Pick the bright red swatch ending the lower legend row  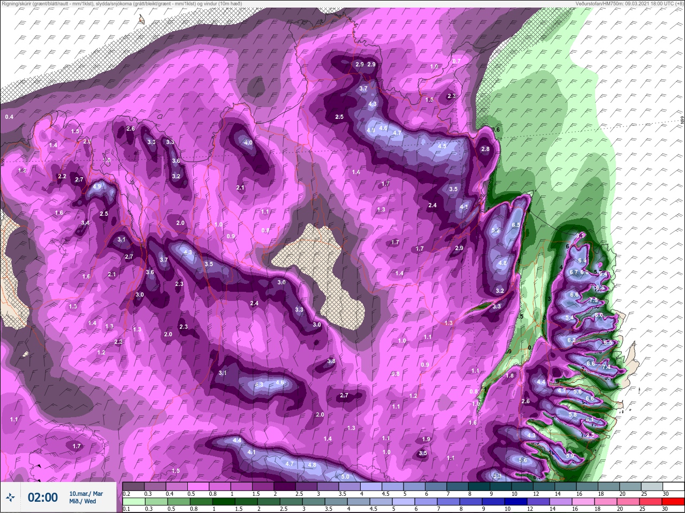point(673,501)
